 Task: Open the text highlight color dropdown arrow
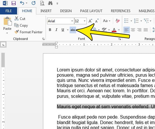(x=109, y=30)
